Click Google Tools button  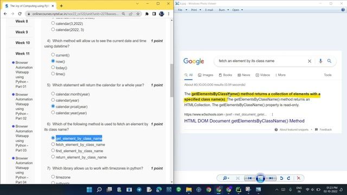327,75
